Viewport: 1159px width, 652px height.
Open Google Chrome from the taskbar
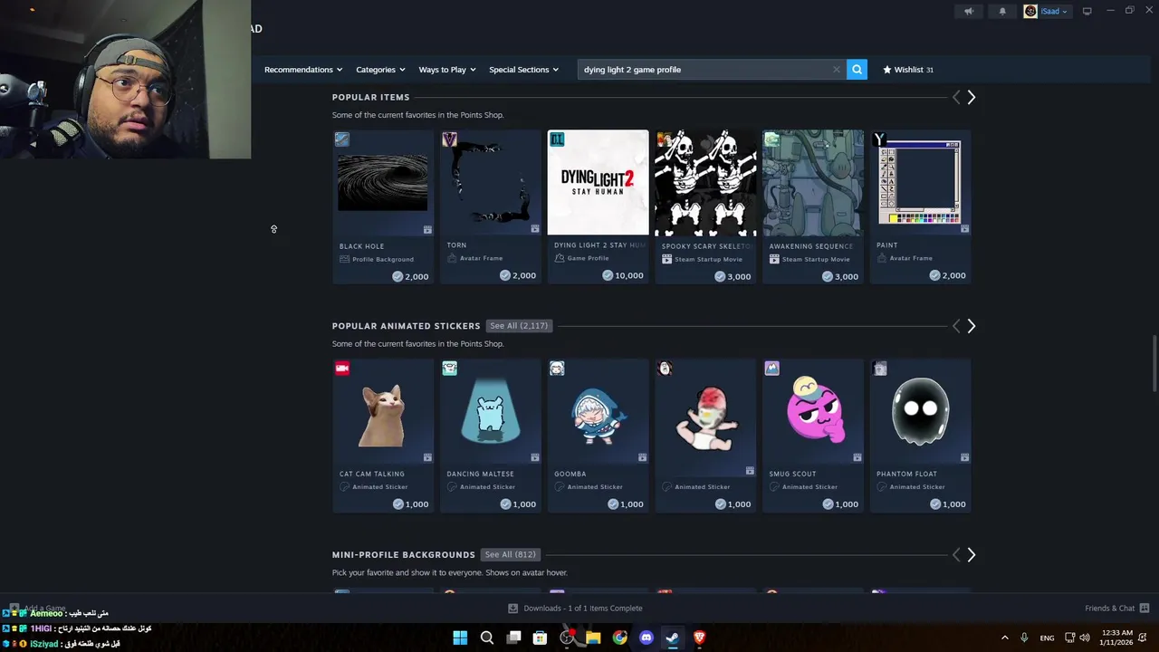[619, 638]
